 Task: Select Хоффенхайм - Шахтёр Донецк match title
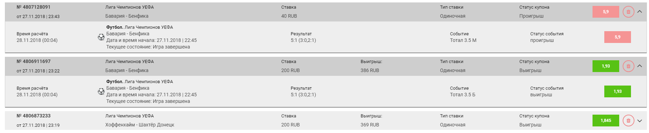coord(140,125)
